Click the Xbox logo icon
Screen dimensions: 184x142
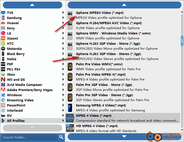tap(3, 74)
